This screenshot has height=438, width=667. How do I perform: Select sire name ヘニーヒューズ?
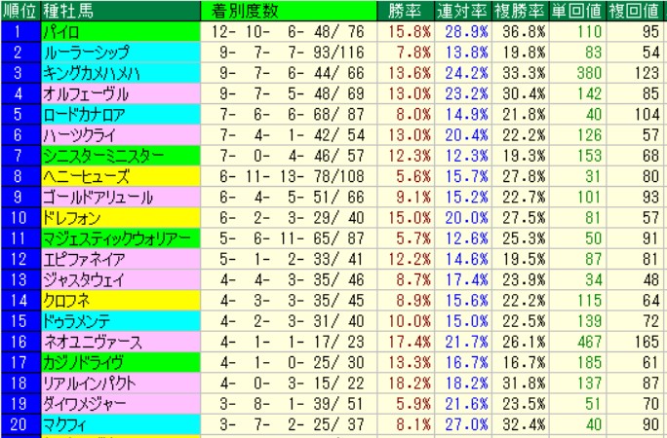click(x=86, y=176)
